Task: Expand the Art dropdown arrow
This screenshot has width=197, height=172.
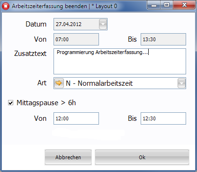Action: coord(181,83)
